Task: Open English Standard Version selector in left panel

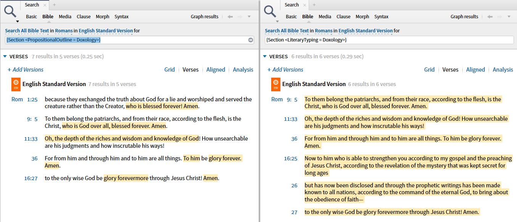Action: 106,31
